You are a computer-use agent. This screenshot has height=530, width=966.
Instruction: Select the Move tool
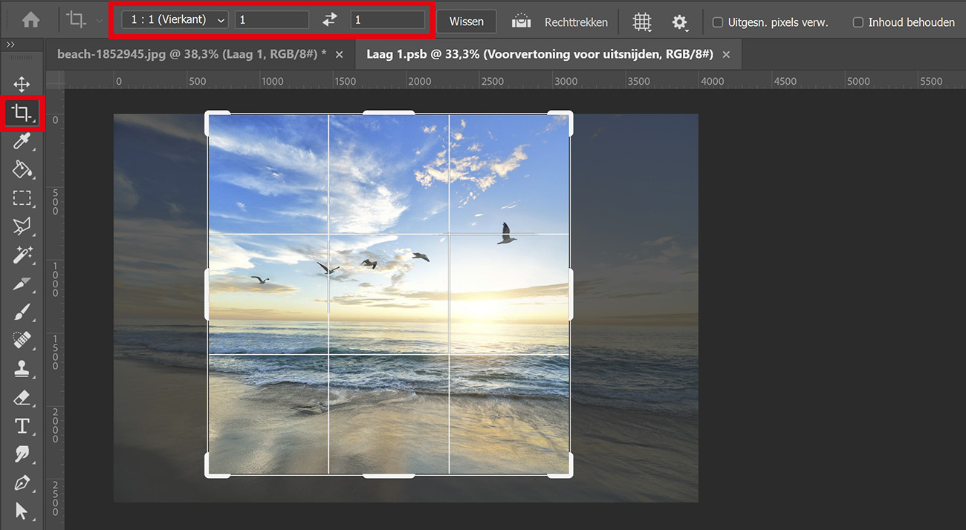(22, 84)
